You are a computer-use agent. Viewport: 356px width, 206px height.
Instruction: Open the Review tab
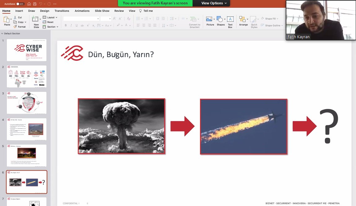(119, 11)
